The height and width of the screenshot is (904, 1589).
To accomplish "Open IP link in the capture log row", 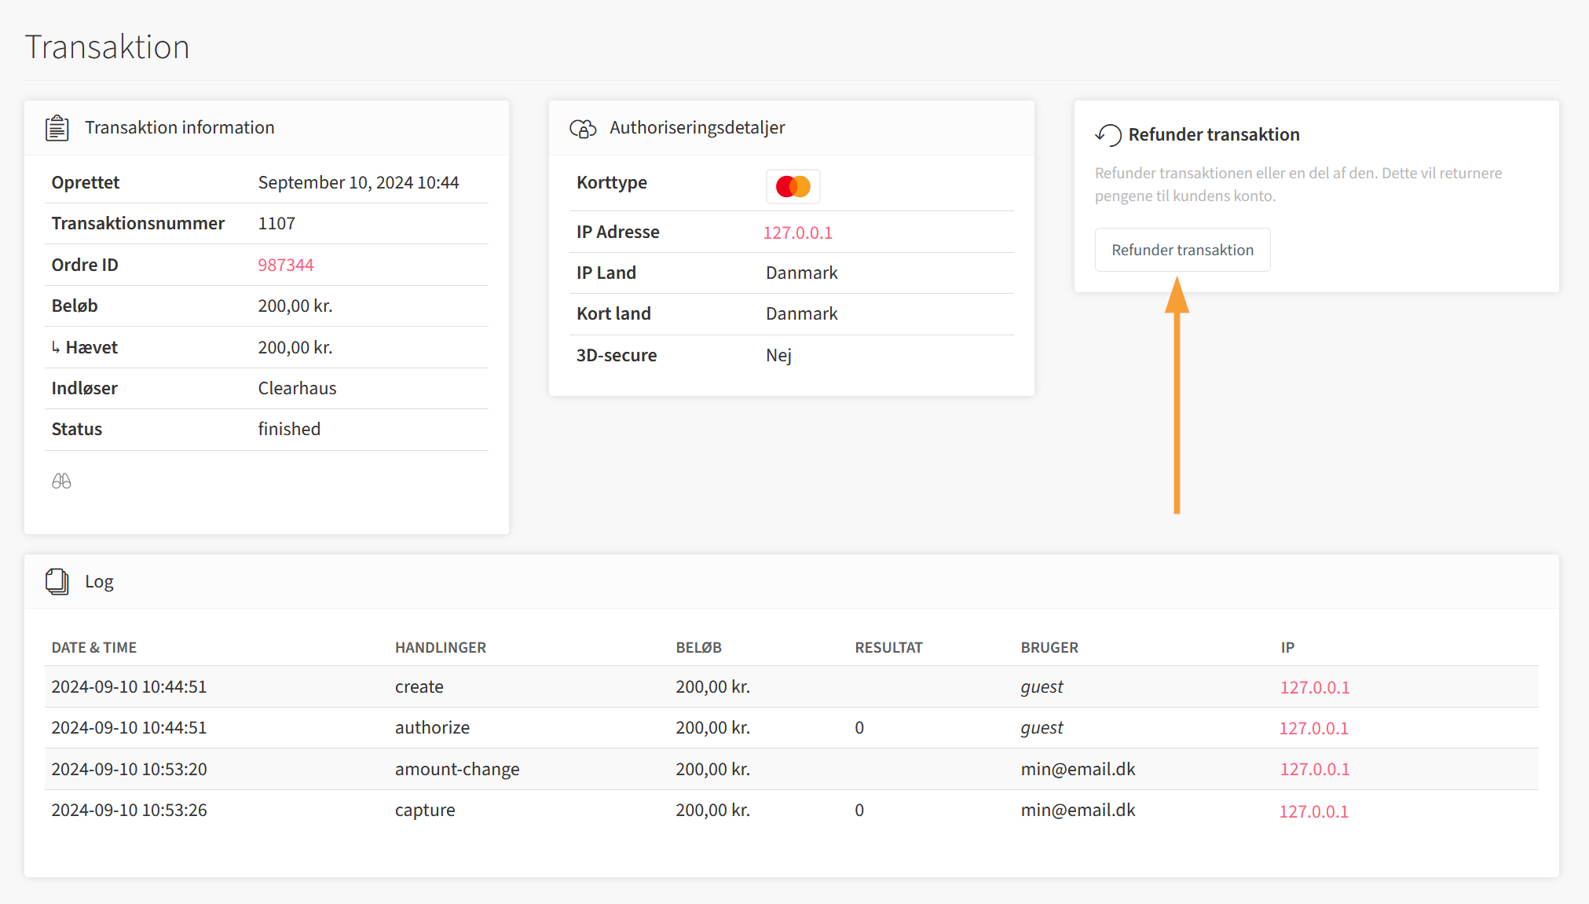I will click(x=1314, y=811).
